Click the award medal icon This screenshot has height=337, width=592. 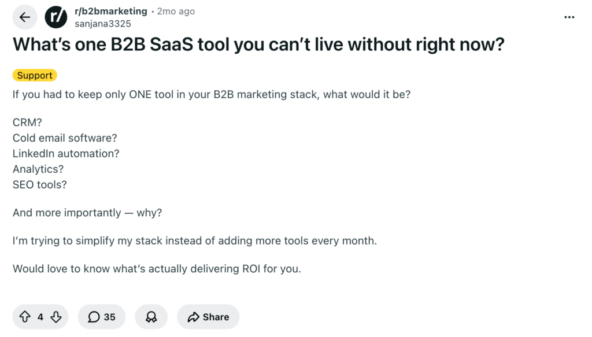point(151,317)
